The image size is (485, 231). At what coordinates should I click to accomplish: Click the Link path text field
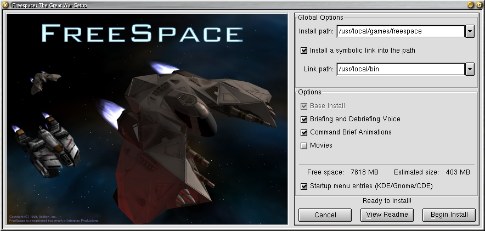401,69
